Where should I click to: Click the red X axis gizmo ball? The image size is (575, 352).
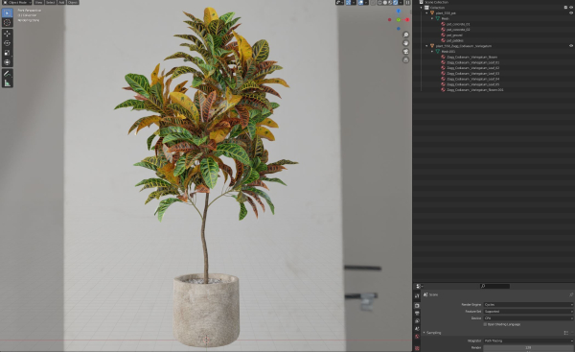click(x=407, y=20)
